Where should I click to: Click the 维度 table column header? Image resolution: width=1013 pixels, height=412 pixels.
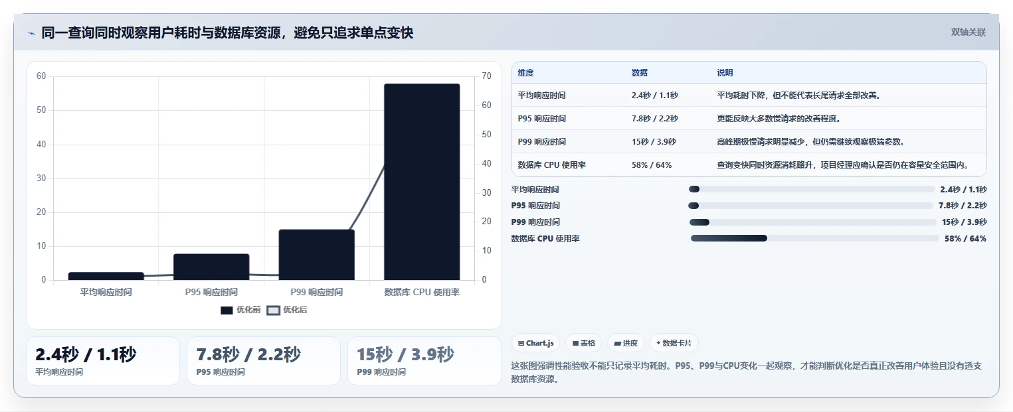[x=525, y=73]
